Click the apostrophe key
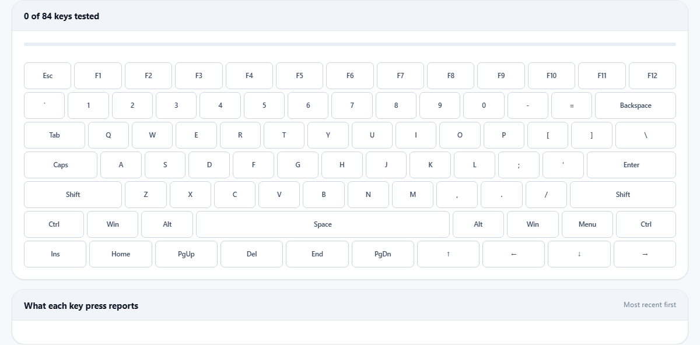 563,165
